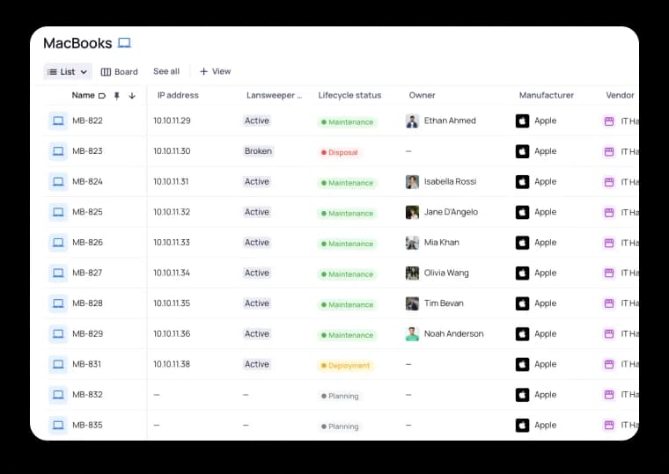Select owner Mia Khan
The image size is (669, 474).
[x=442, y=242]
